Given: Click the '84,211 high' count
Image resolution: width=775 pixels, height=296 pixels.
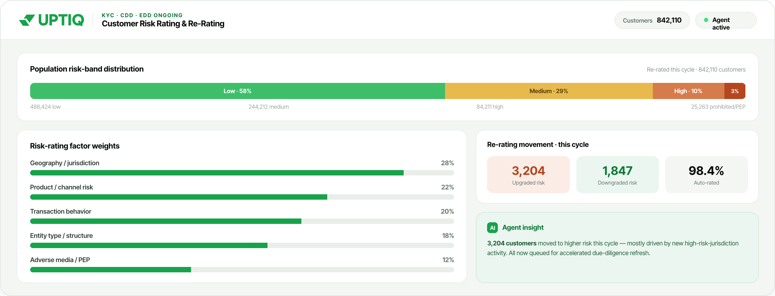Looking at the screenshot, I should 489,107.
